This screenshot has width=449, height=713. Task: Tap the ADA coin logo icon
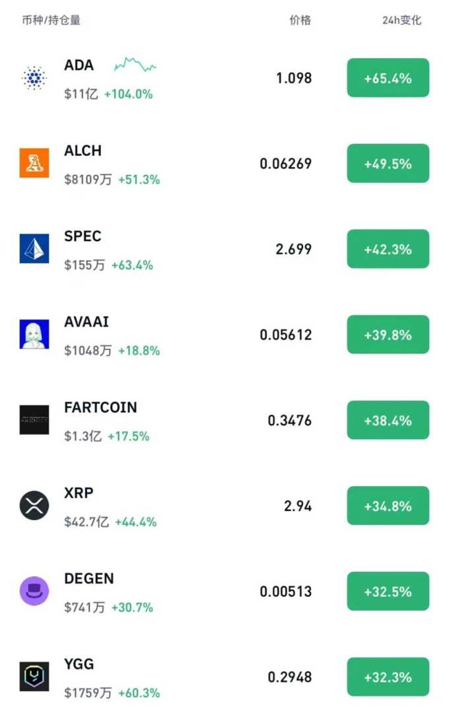click(x=34, y=78)
